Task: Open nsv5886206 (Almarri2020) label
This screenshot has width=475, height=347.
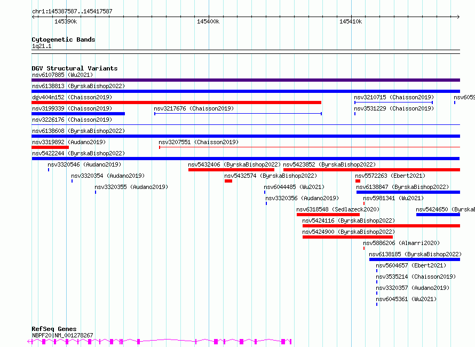Action: 402,243
